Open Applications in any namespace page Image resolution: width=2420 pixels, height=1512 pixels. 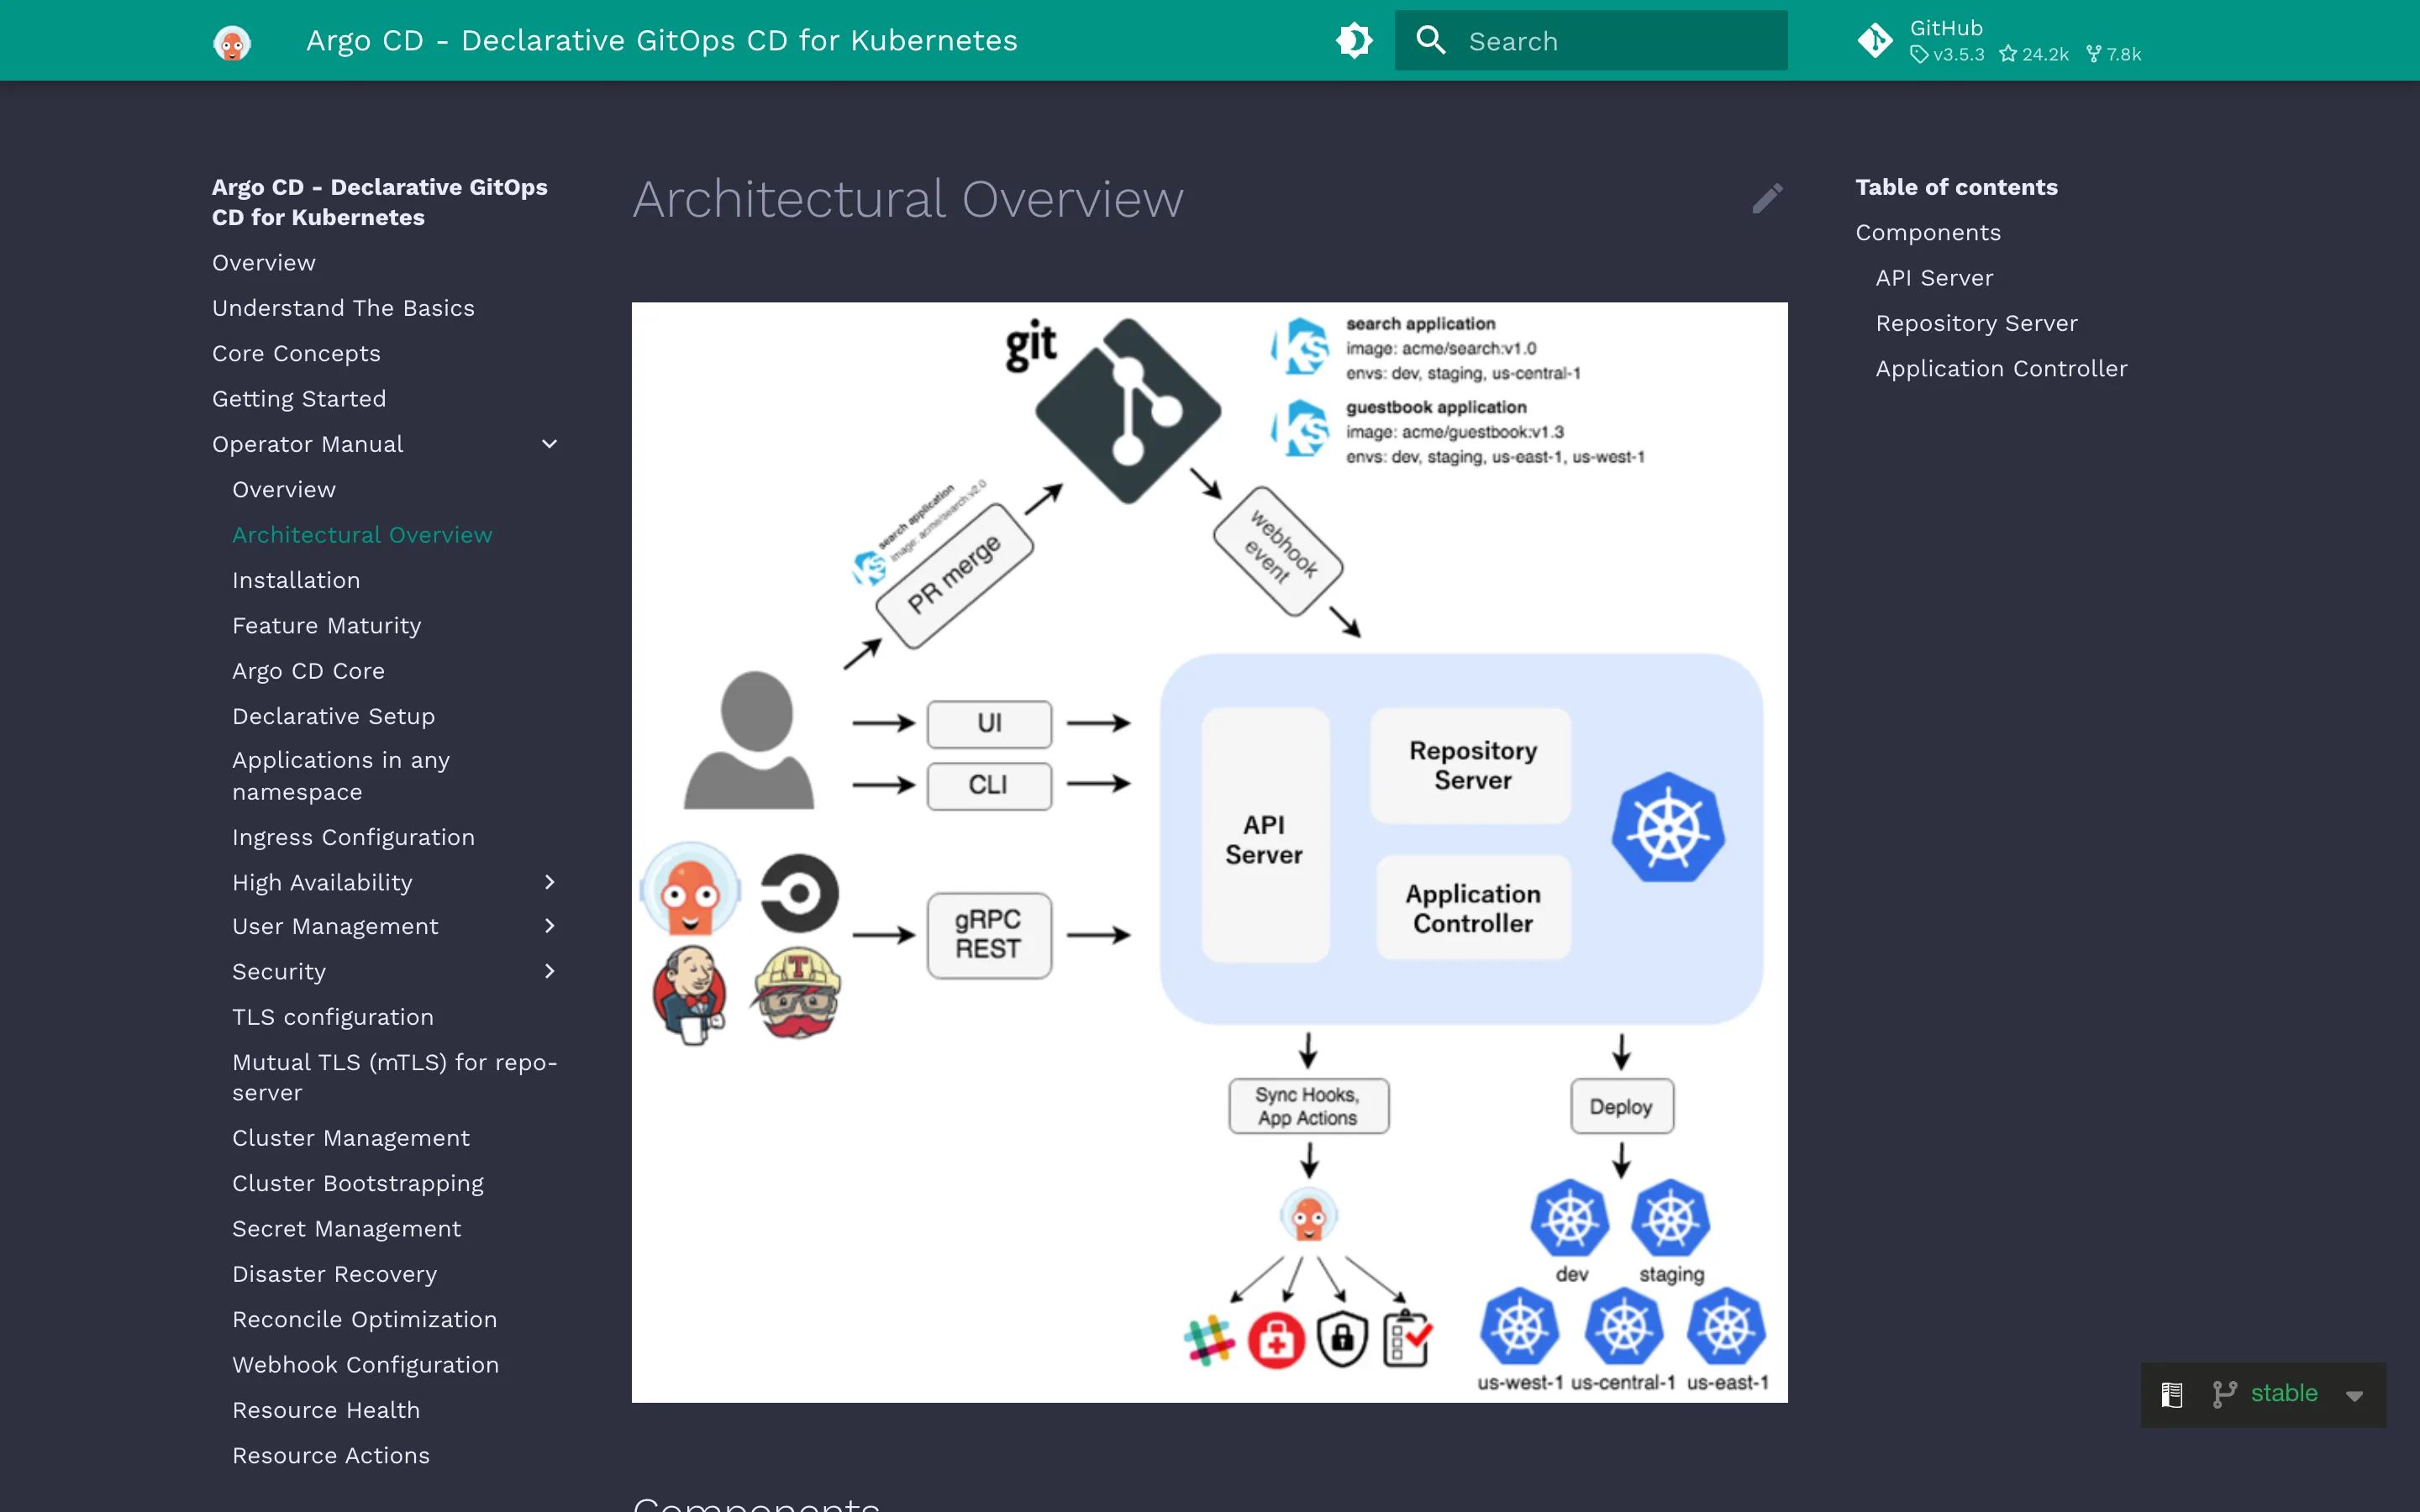[341, 776]
